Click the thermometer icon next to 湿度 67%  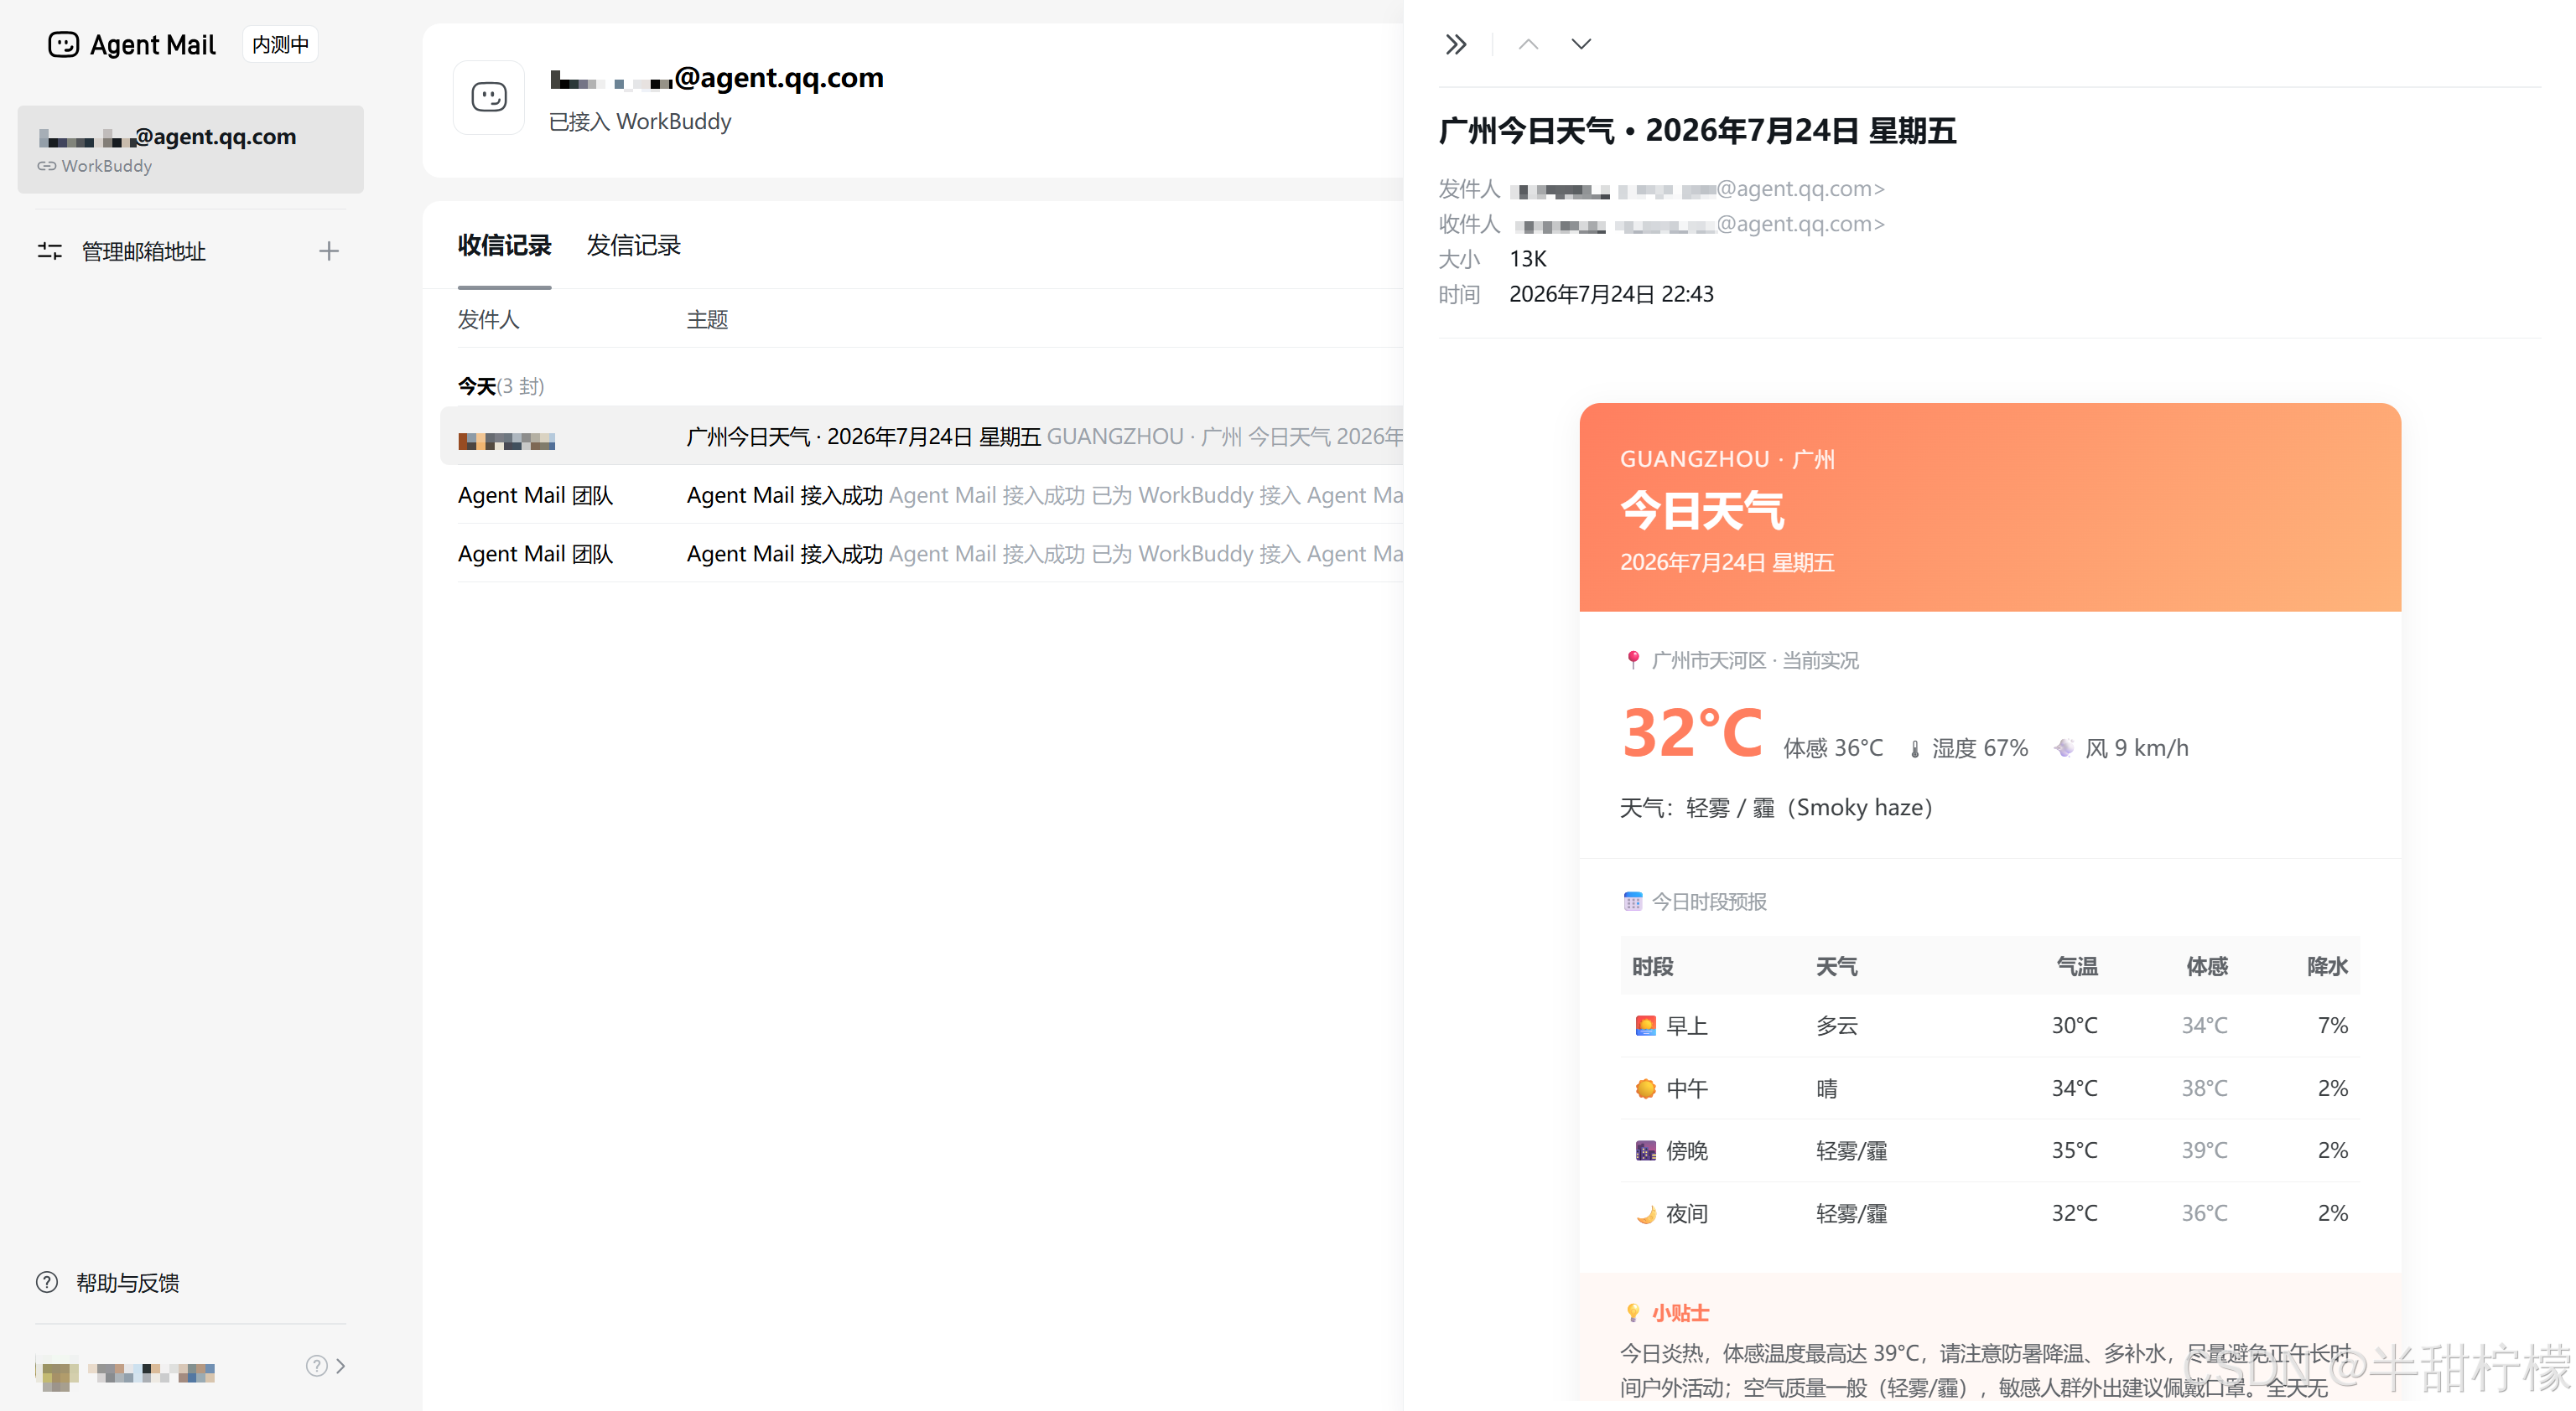click(1914, 748)
